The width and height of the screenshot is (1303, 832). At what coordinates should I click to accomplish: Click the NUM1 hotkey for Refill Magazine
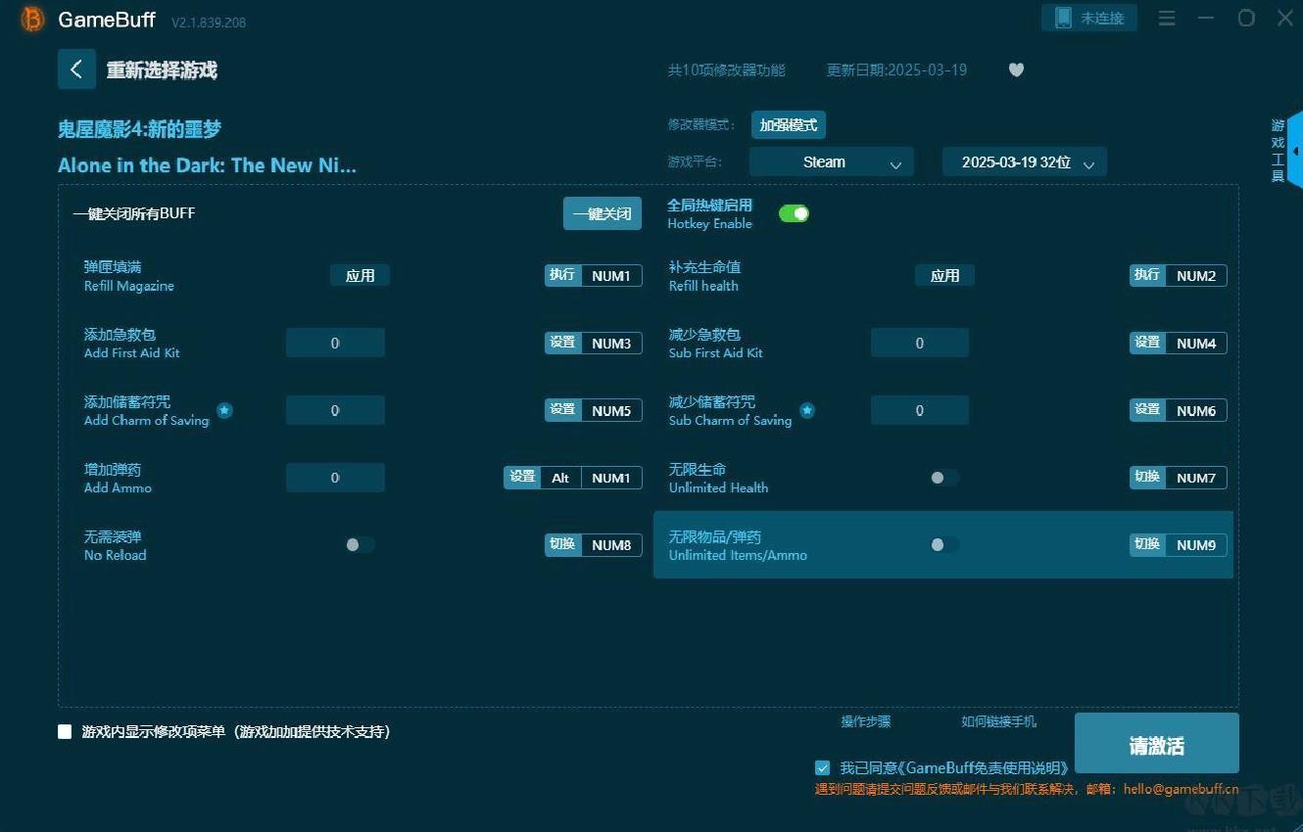(611, 276)
